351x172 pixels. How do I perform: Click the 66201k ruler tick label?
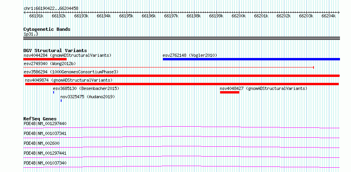(x=261, y=16)
